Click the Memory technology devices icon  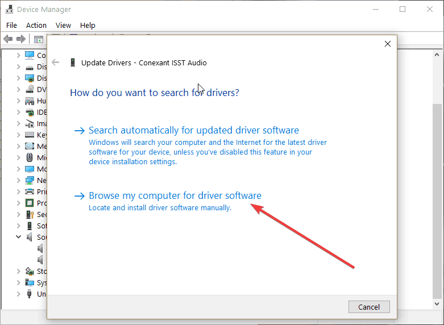coord(30,146)
